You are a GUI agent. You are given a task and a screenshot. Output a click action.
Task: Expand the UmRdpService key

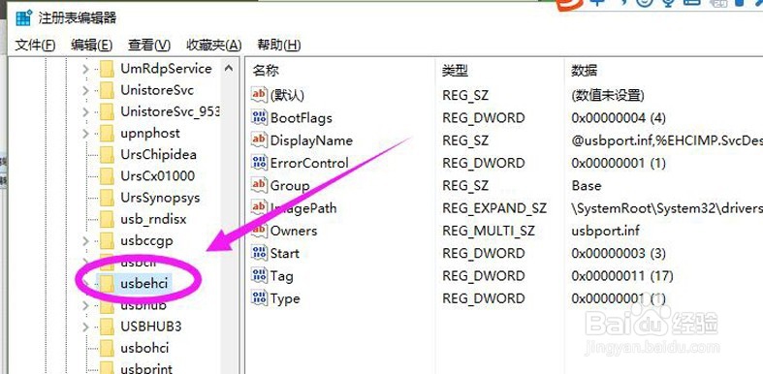[x=85, y=69]
